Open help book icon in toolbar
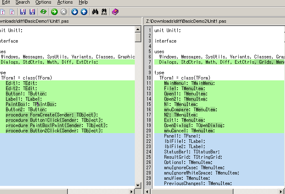The width and height of the screenshot is (285, 194). 115,12
